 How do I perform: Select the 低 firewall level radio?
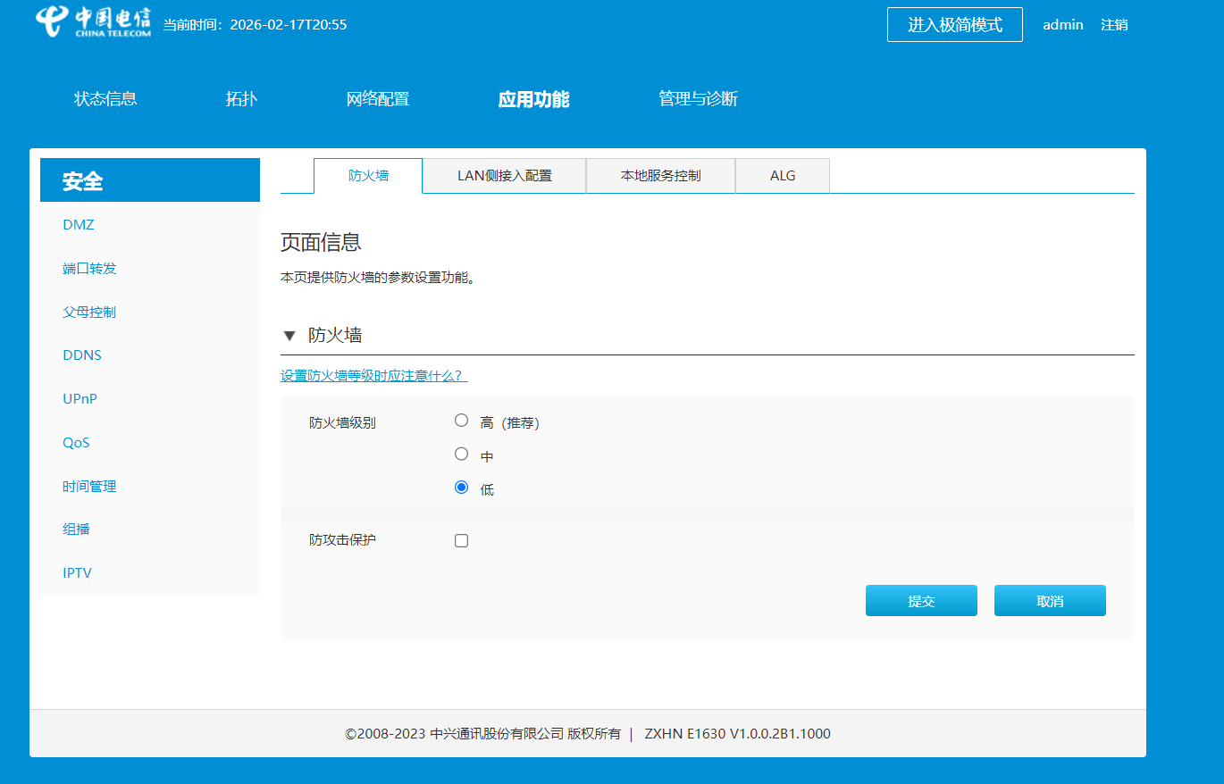461,488
